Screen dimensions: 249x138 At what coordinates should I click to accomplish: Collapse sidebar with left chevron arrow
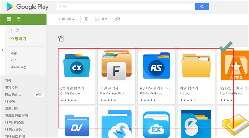coord(2,50)
